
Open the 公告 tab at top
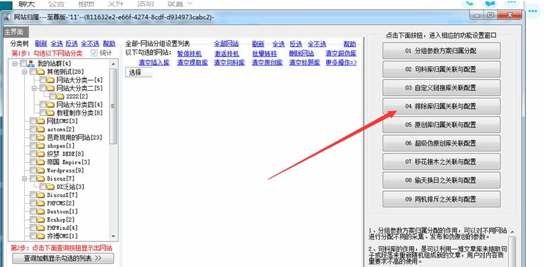(x=56, y=3)
